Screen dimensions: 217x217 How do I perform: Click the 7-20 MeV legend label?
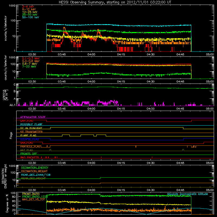pyautogui.click(x=29, y=66)
